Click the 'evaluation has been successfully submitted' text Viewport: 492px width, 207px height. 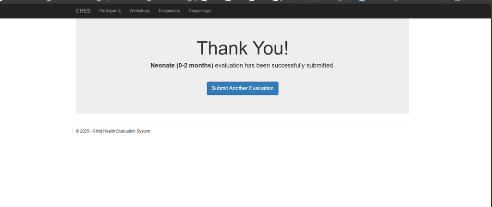pyautogui.click(x=274, y=65)
